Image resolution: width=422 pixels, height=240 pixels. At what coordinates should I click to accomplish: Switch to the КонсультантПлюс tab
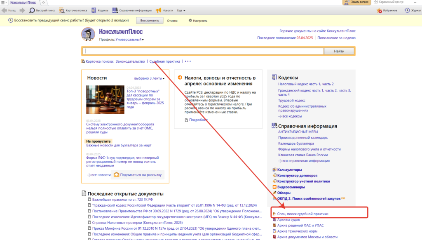tap(23, 3)
